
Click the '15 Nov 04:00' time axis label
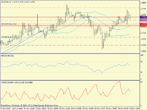coord(53,108)
